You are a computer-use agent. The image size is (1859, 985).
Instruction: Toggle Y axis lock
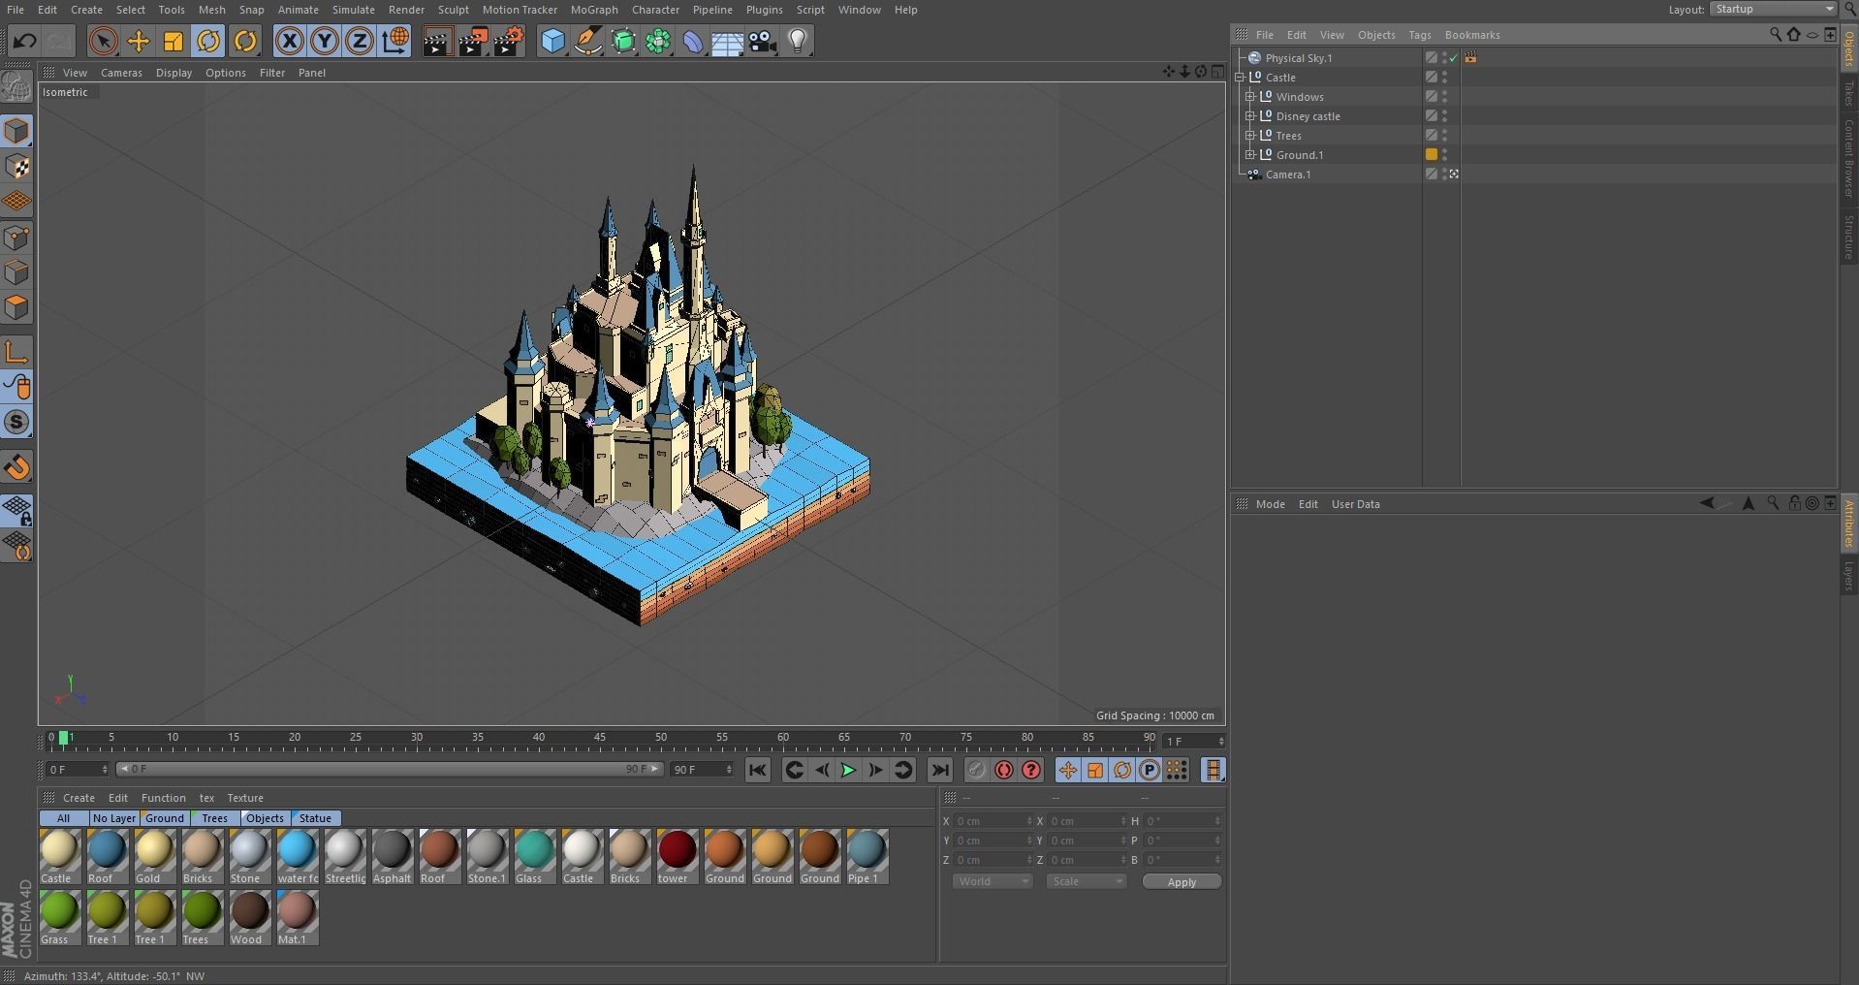click(x=325, y=41)
